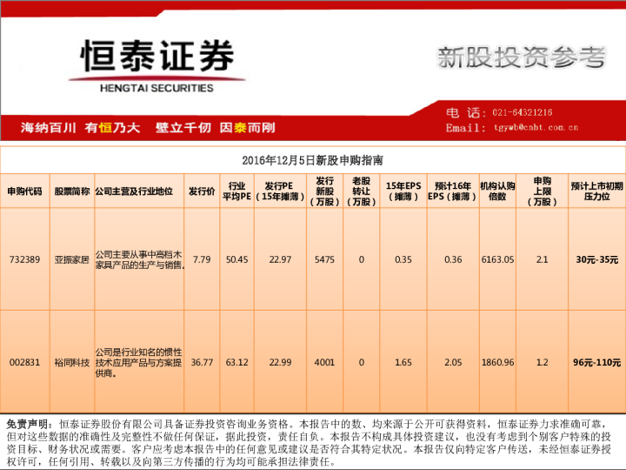Click the new shares value 4001
The width and height of the screenshot is (626, 470).
coord(324,362)
